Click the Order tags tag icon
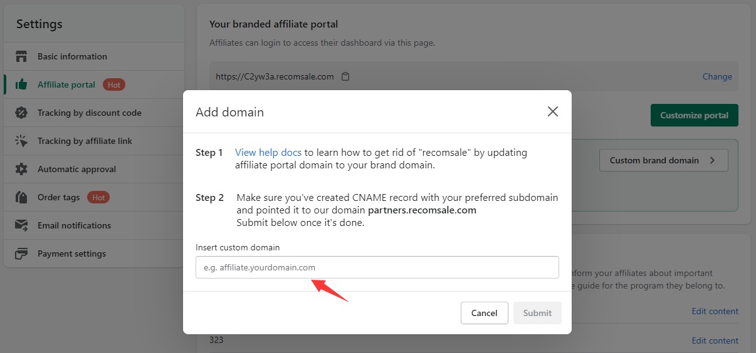The height and width of the screenshot is (353, 756). (x=21, y=197)
